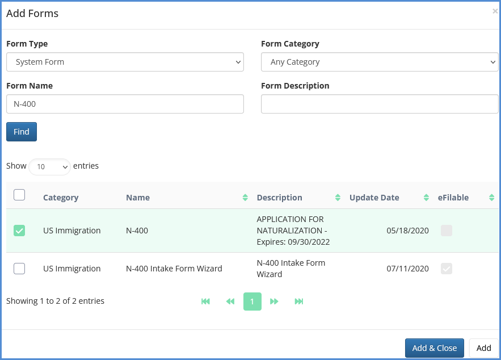
Task: Uncheck the N-400 form row checkbox
Action: click(19, 231)
